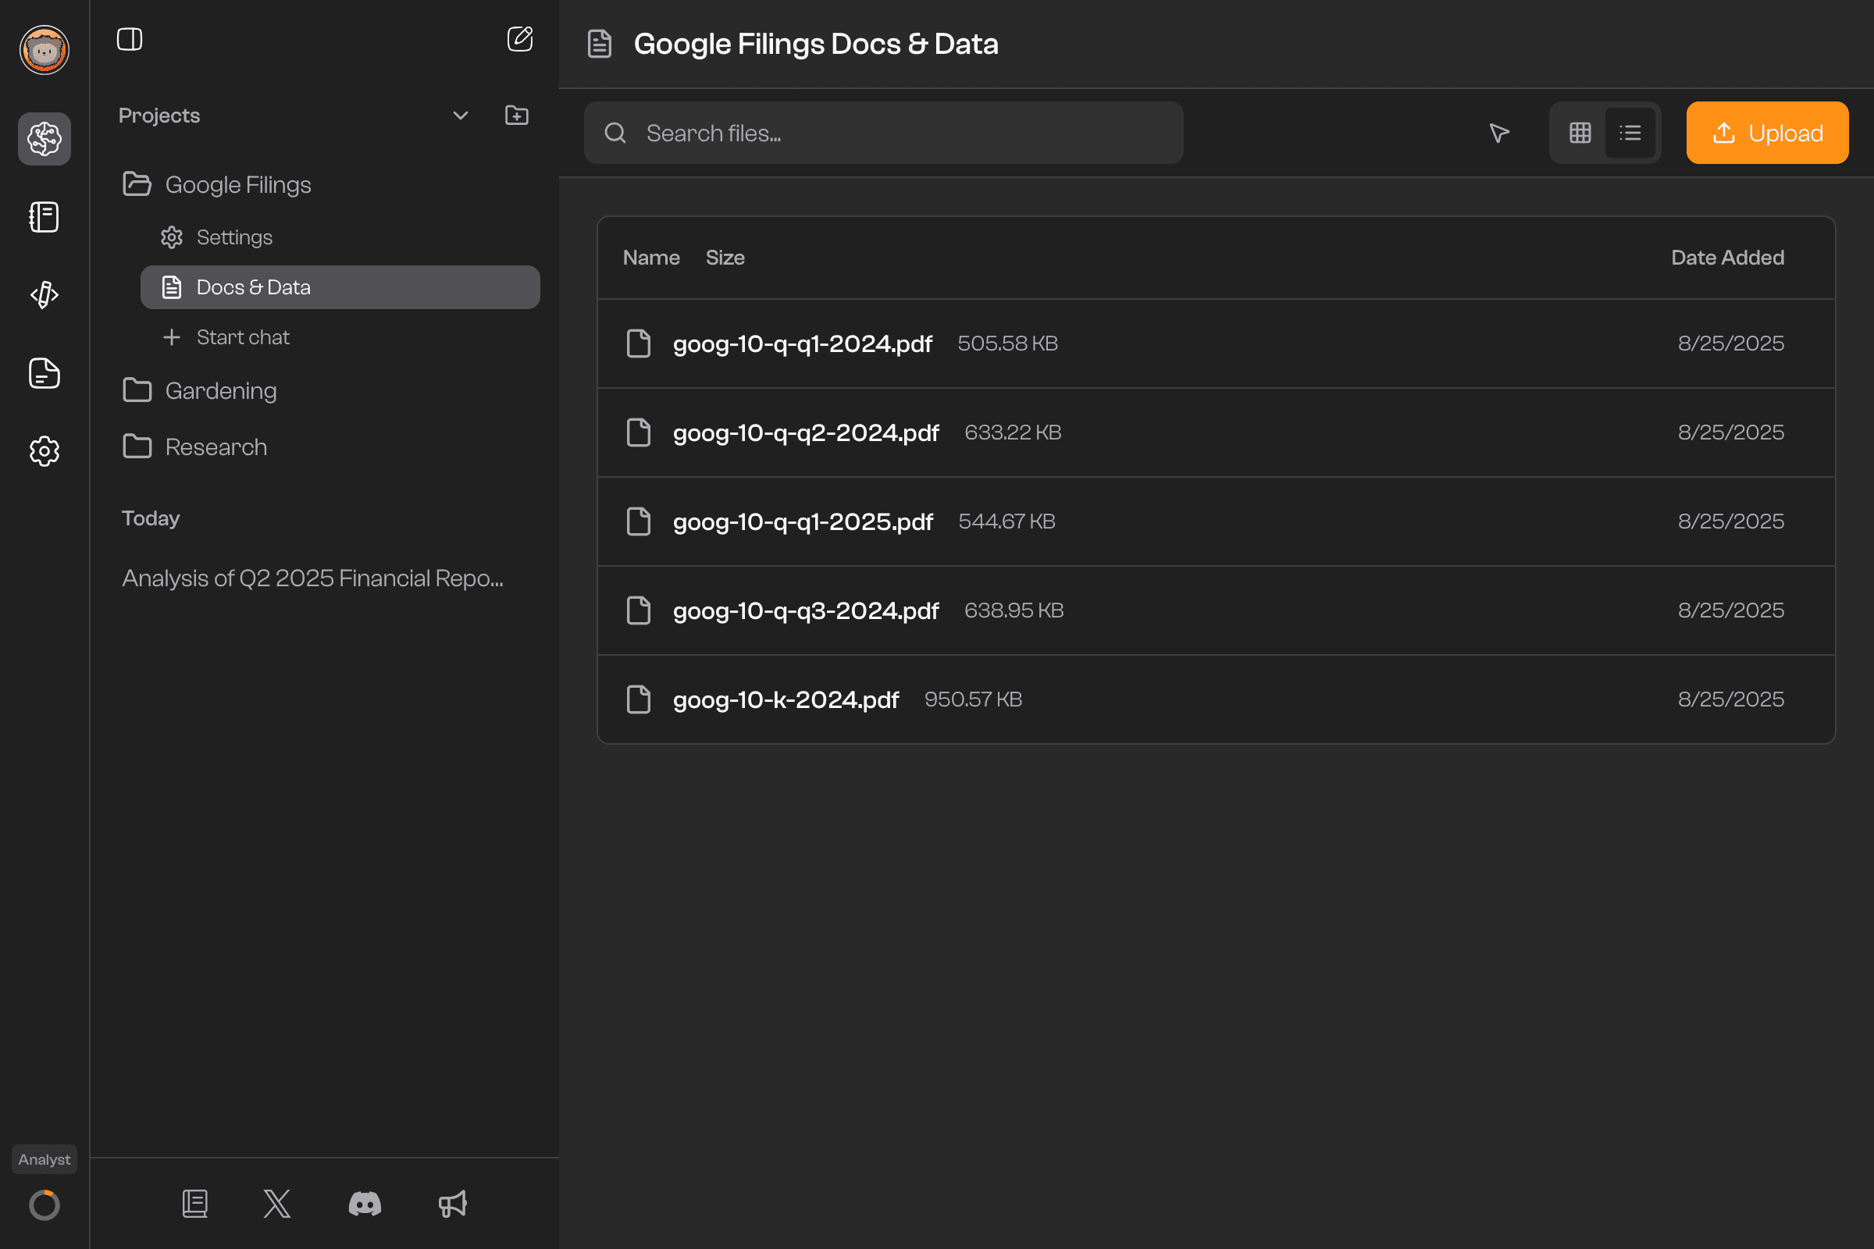Screen dimensions: 1874x1249
Task: Click the 638.95 KB size value
Action: pos(1014,610)
